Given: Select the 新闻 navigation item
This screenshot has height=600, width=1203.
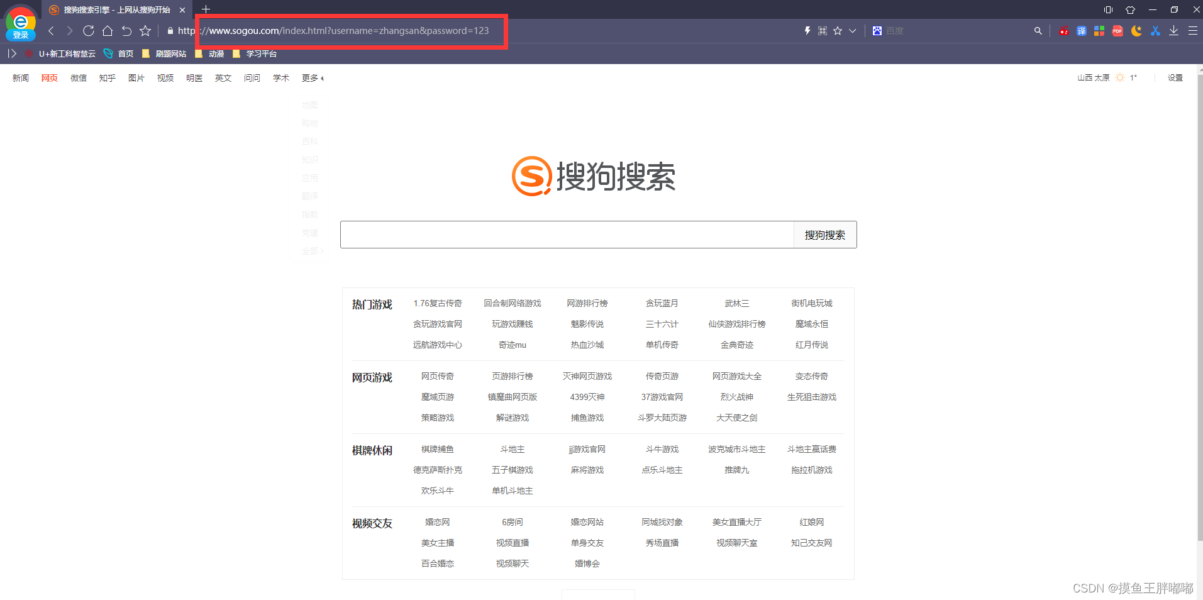Looking at the screenshot, I should coord(21,78).
